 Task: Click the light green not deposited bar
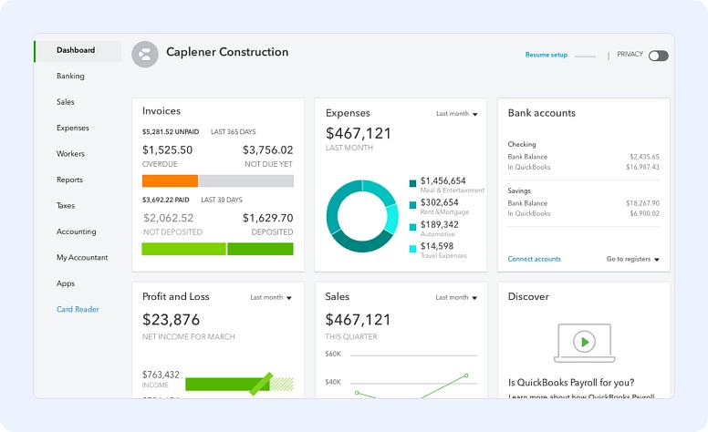coord(183,249)
